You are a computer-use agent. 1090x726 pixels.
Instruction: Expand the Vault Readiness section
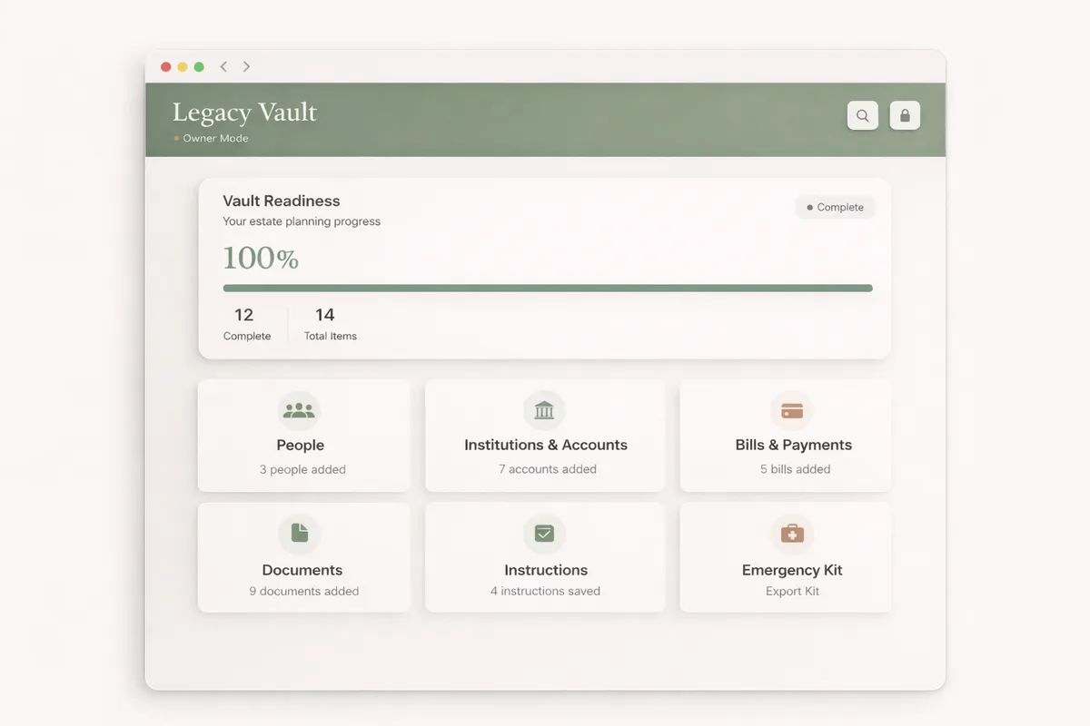tap(281, 201)
